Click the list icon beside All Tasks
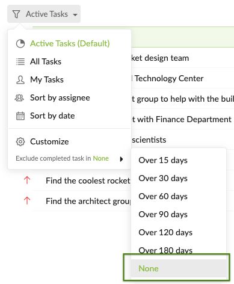The image size is (234, 284). coord(20,62)
